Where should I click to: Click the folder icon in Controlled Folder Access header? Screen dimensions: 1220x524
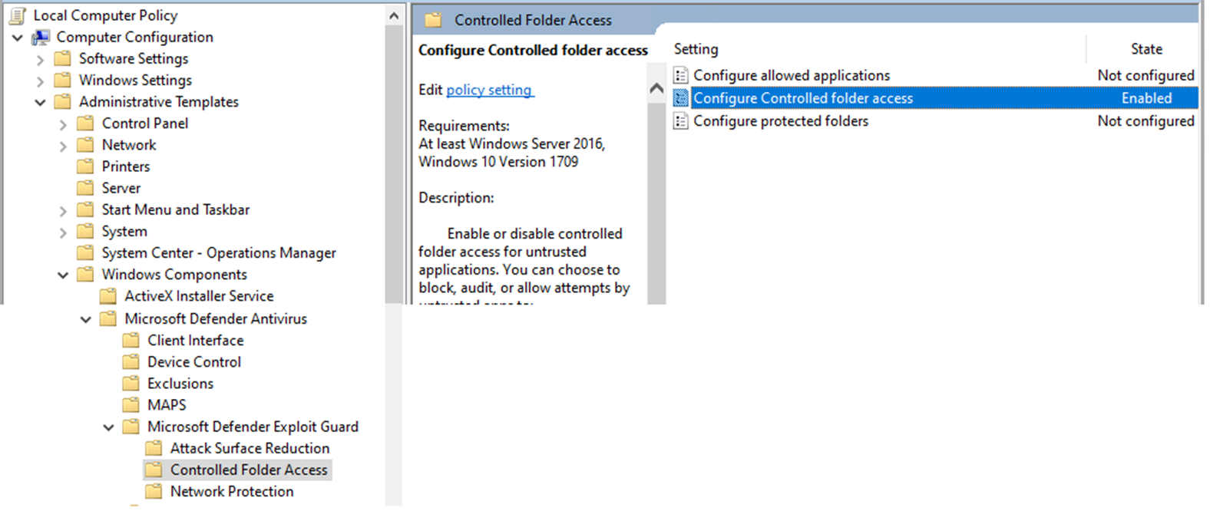click(x=433, y=20)
